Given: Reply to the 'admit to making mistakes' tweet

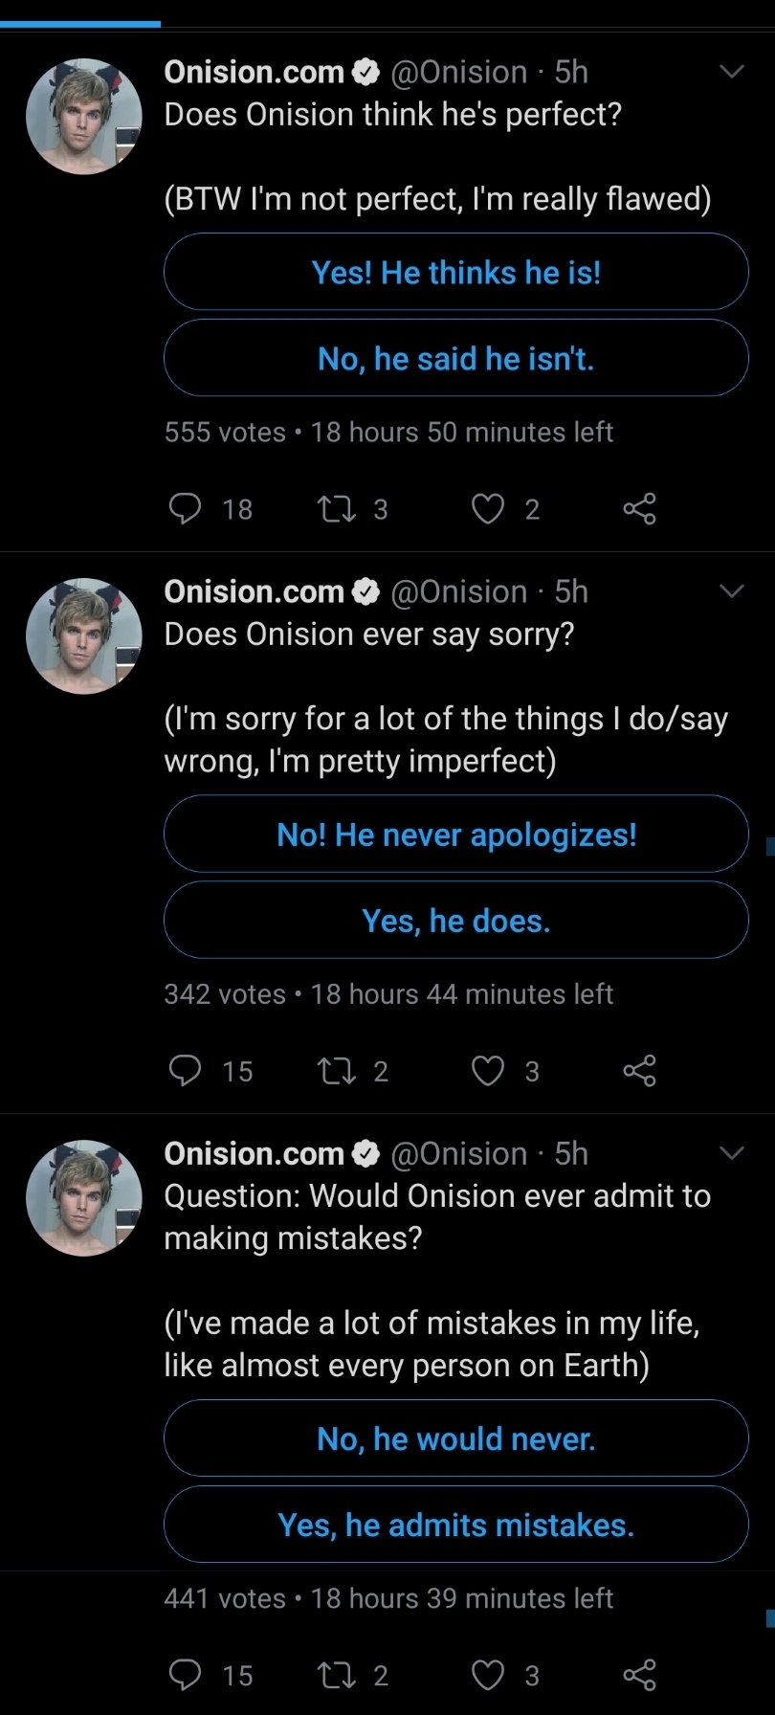Looking at the screenshot, I should tap(185, 1675).
